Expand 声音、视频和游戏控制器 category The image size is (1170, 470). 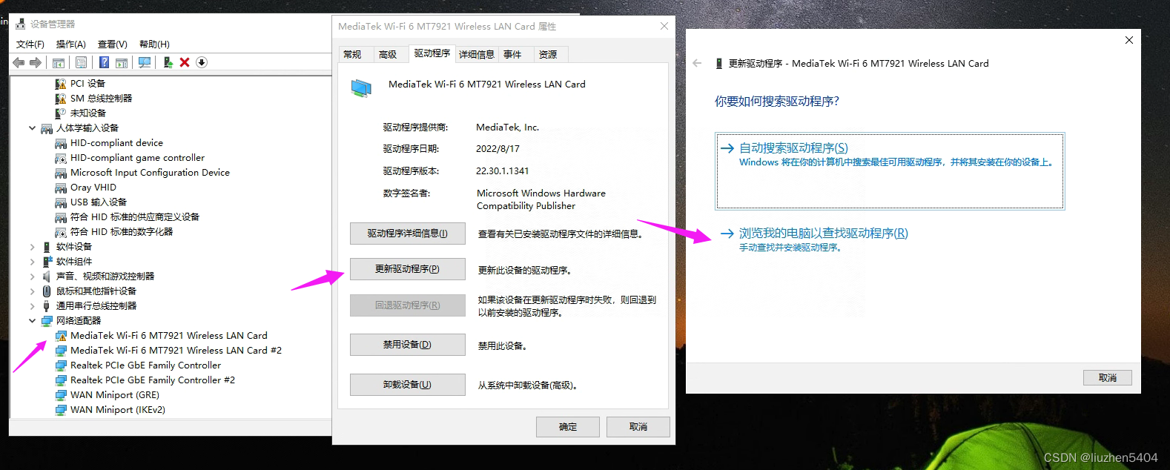[x=32, y=277]
